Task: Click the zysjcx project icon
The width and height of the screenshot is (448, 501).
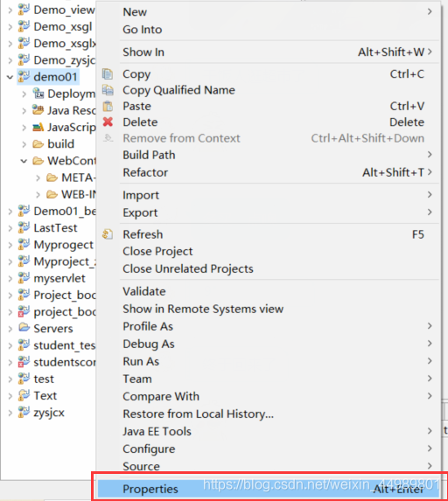Action: click(x=24, y=412)
